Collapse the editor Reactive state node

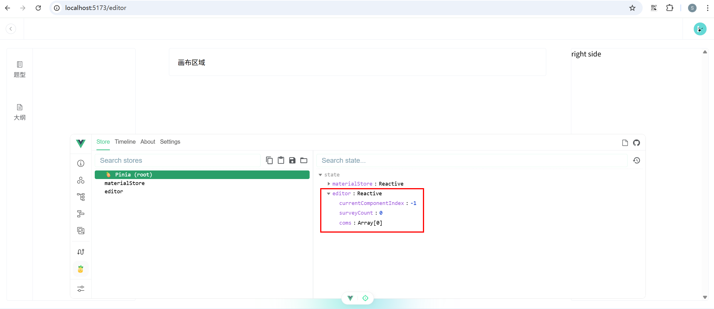pos(328,194)
